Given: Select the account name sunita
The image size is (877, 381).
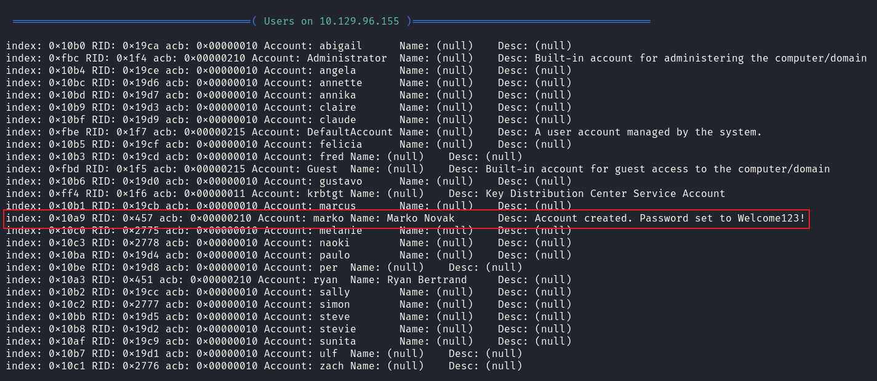Looking at the screenshot, I should click(338, 341).
